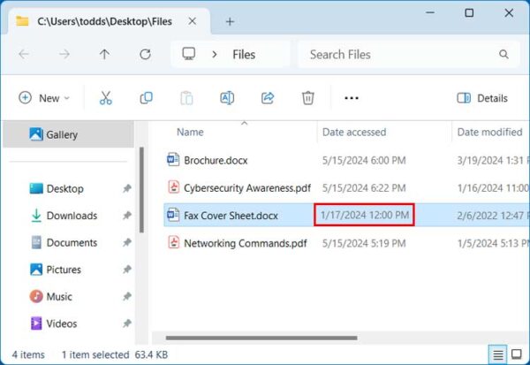Click the Word icon of Fax Cover Sheet.docx
The image size is (530, 365).
[173, 215]
